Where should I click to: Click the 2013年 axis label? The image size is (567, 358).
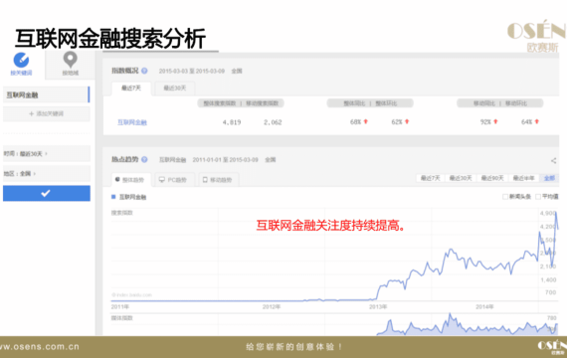coord(378,306)
